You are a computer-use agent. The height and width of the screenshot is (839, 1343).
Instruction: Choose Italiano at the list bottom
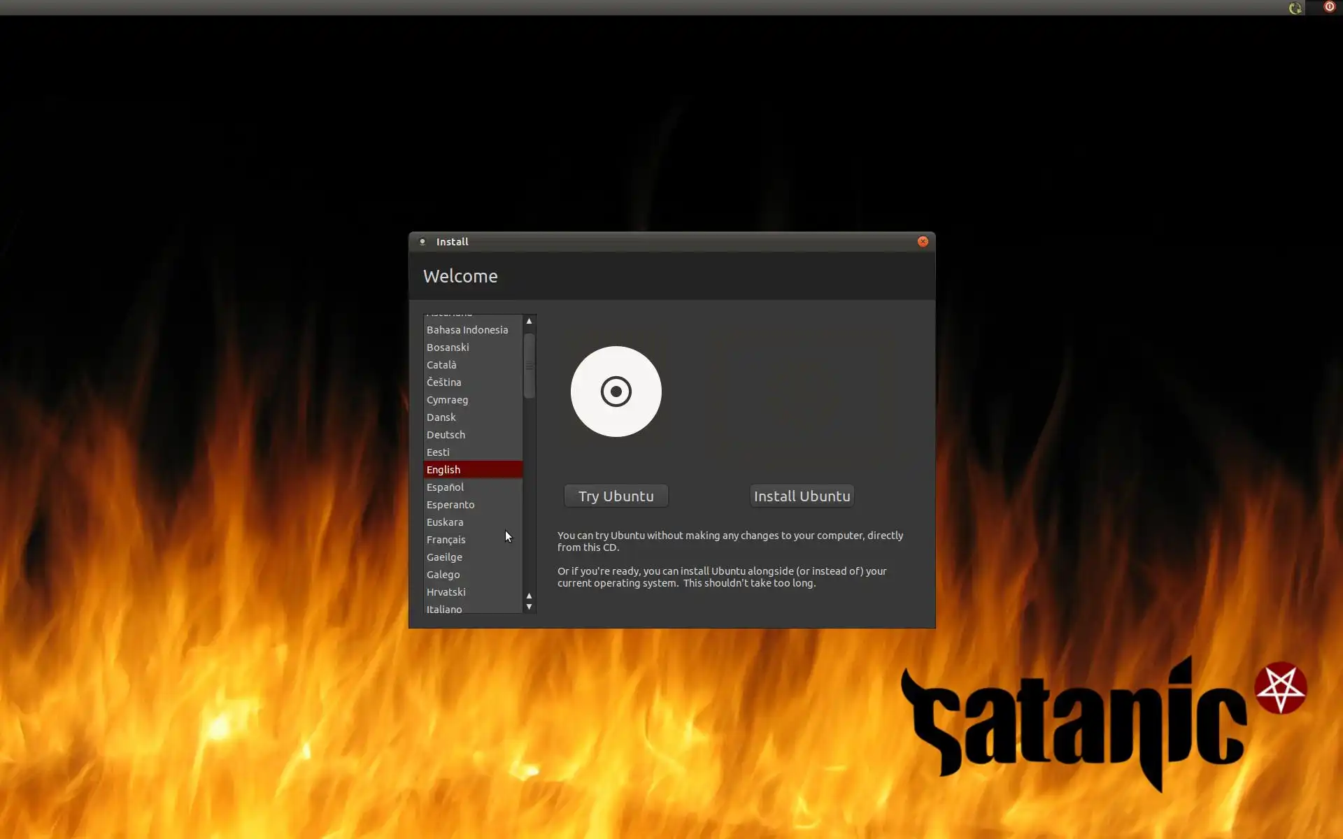point(444,609)
